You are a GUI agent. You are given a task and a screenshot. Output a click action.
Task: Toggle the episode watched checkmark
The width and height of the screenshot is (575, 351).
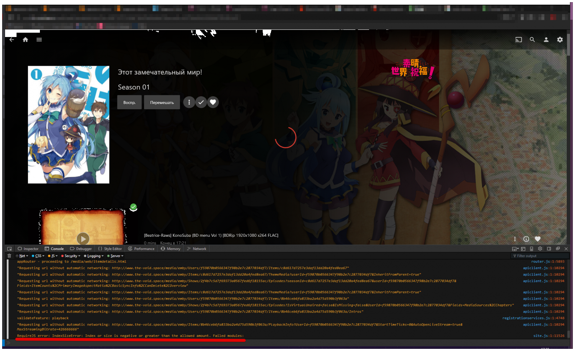(x=201, y=102)
